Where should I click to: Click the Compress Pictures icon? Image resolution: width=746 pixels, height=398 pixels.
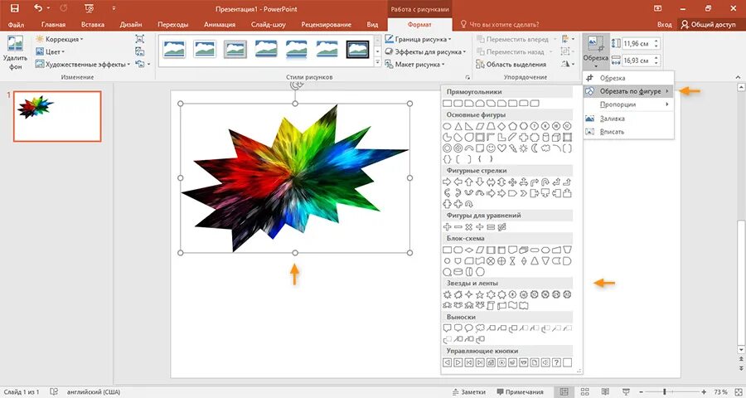click(139, 39)
